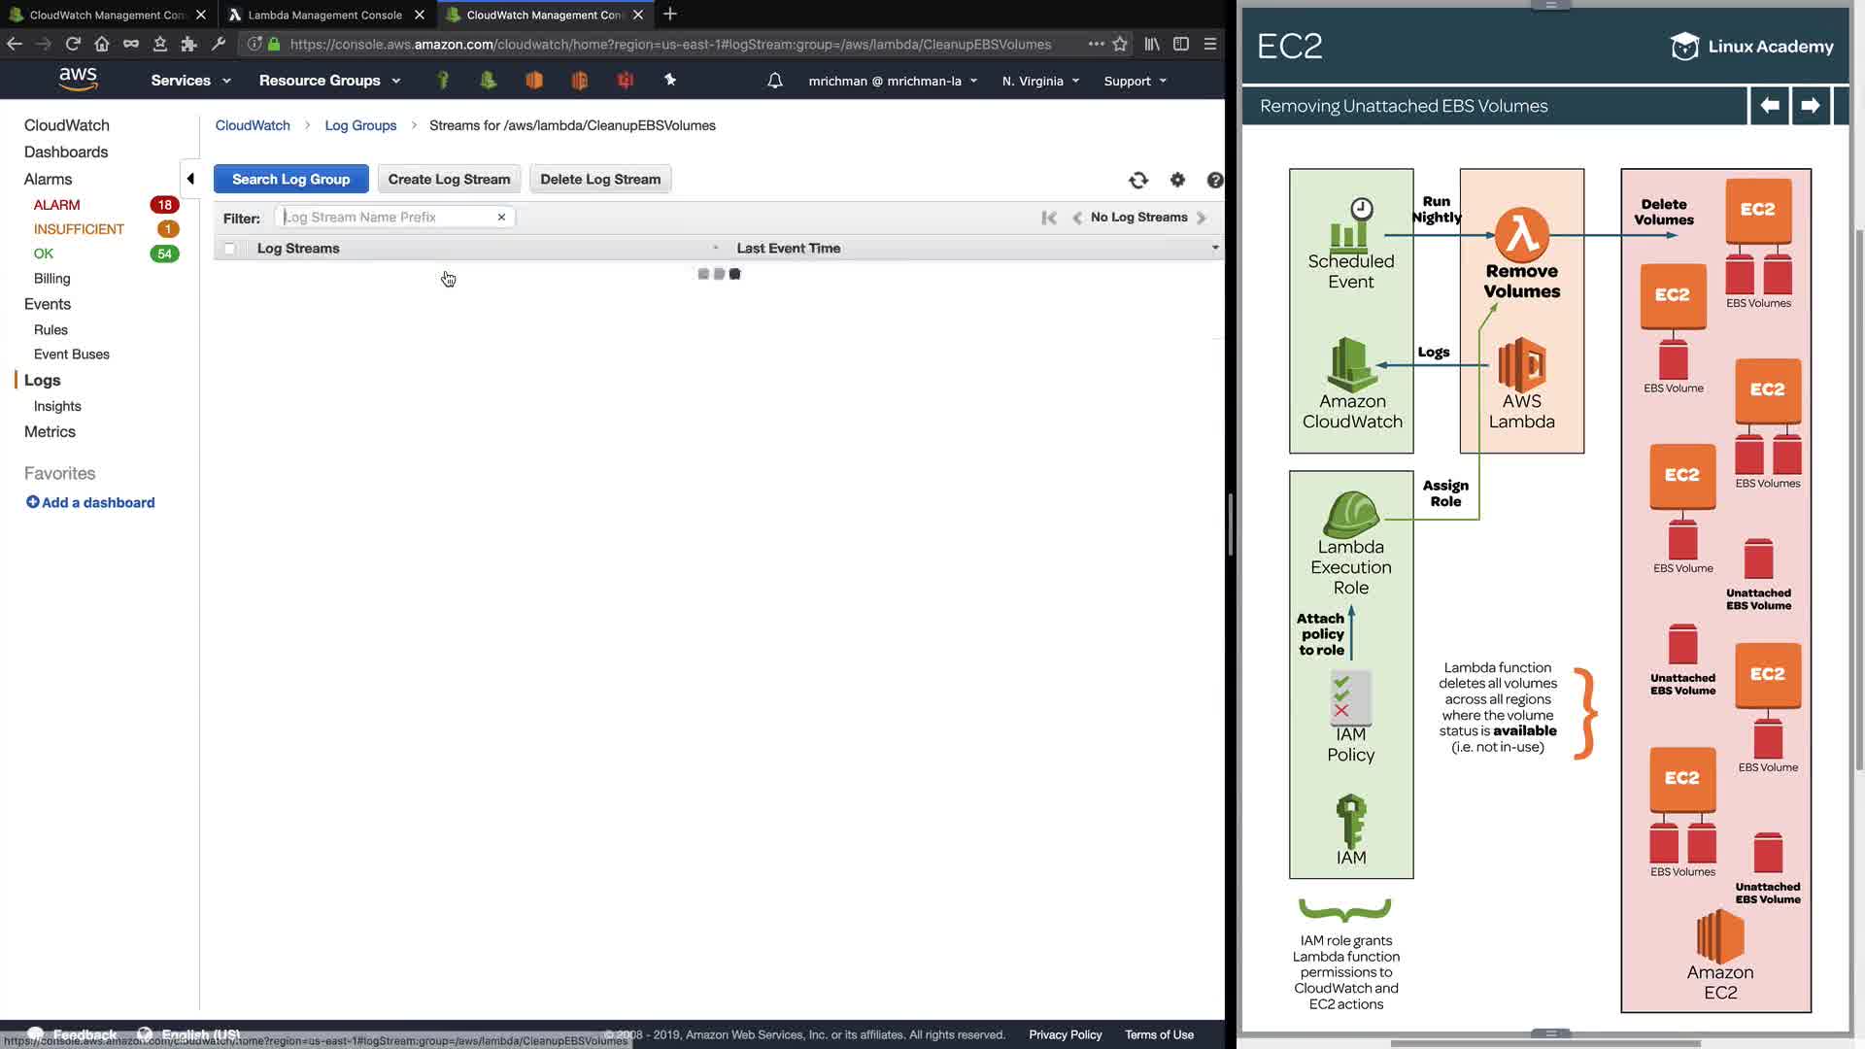Image resolution: width=1865 pixels, height=1049 pixels.
Task: Follow the Log Groups breadcrumb link
Action: point(360,125)
